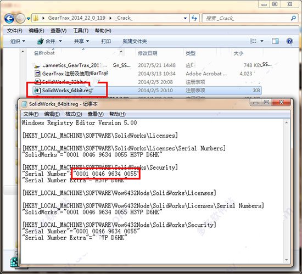Open the address bar history dropdown

click(x=185, y=19)
